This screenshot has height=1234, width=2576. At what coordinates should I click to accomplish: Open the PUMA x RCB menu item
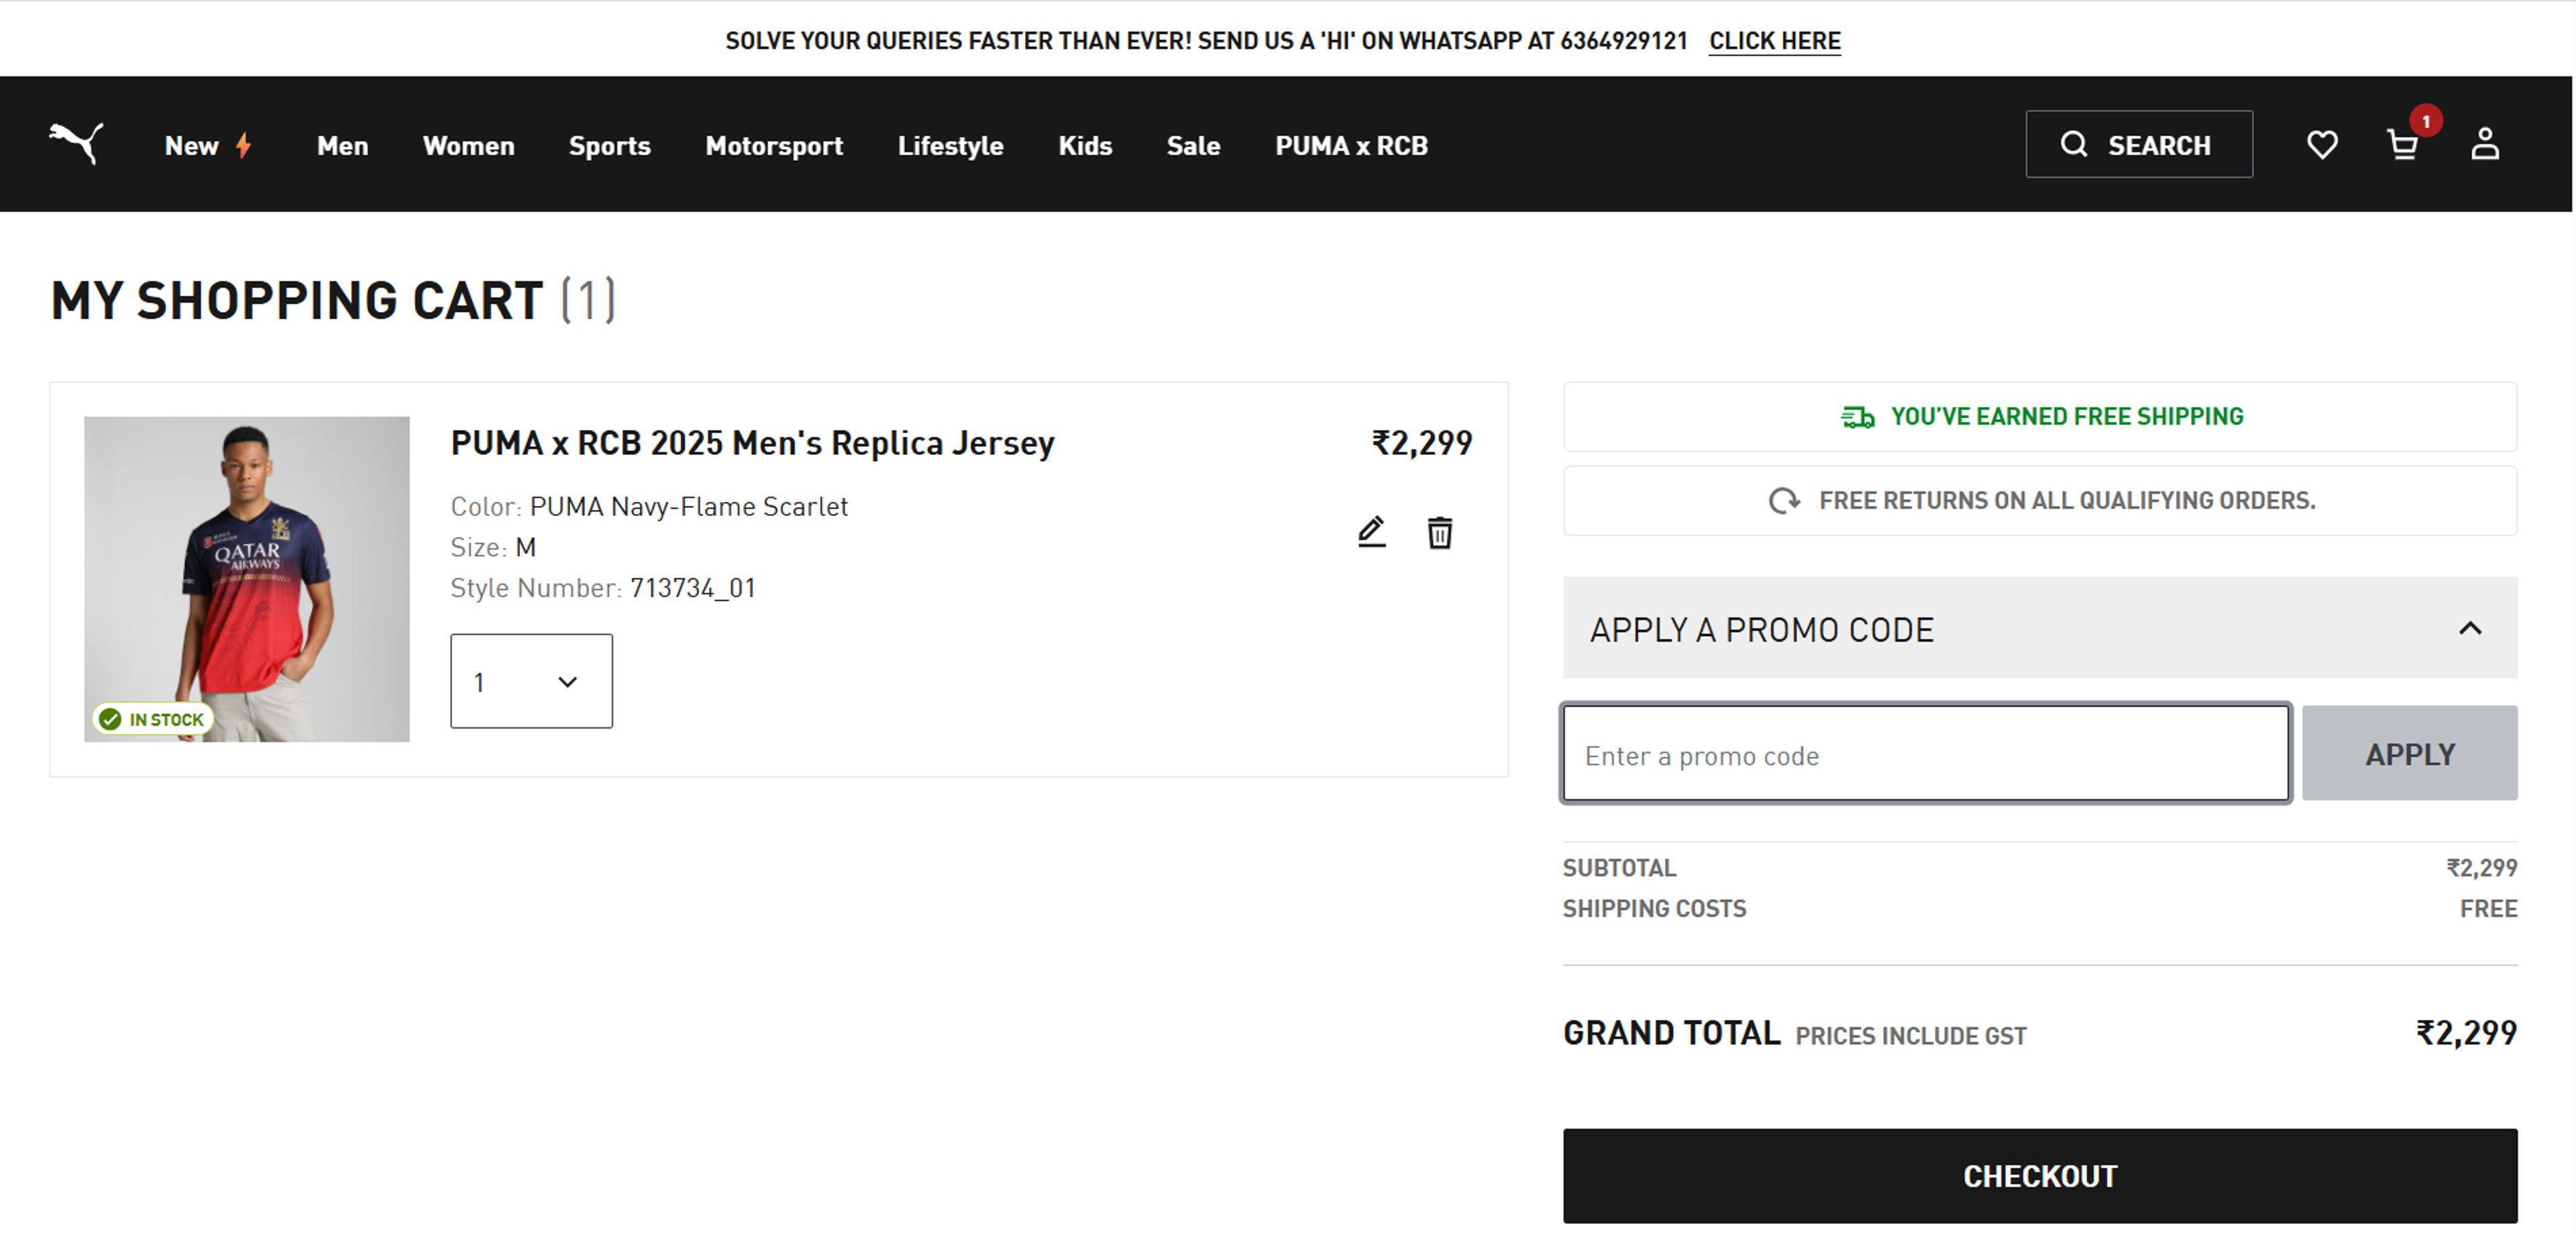tap(1351, 146)
